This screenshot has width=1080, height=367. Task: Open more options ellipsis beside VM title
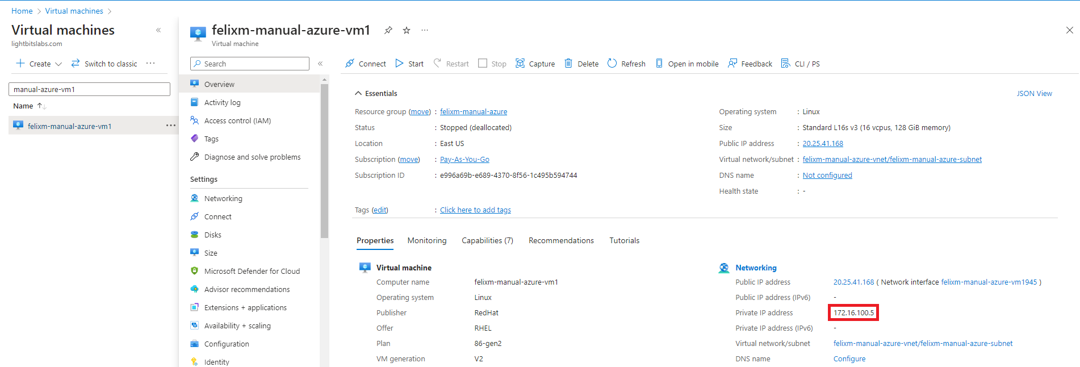pos(425,30)
